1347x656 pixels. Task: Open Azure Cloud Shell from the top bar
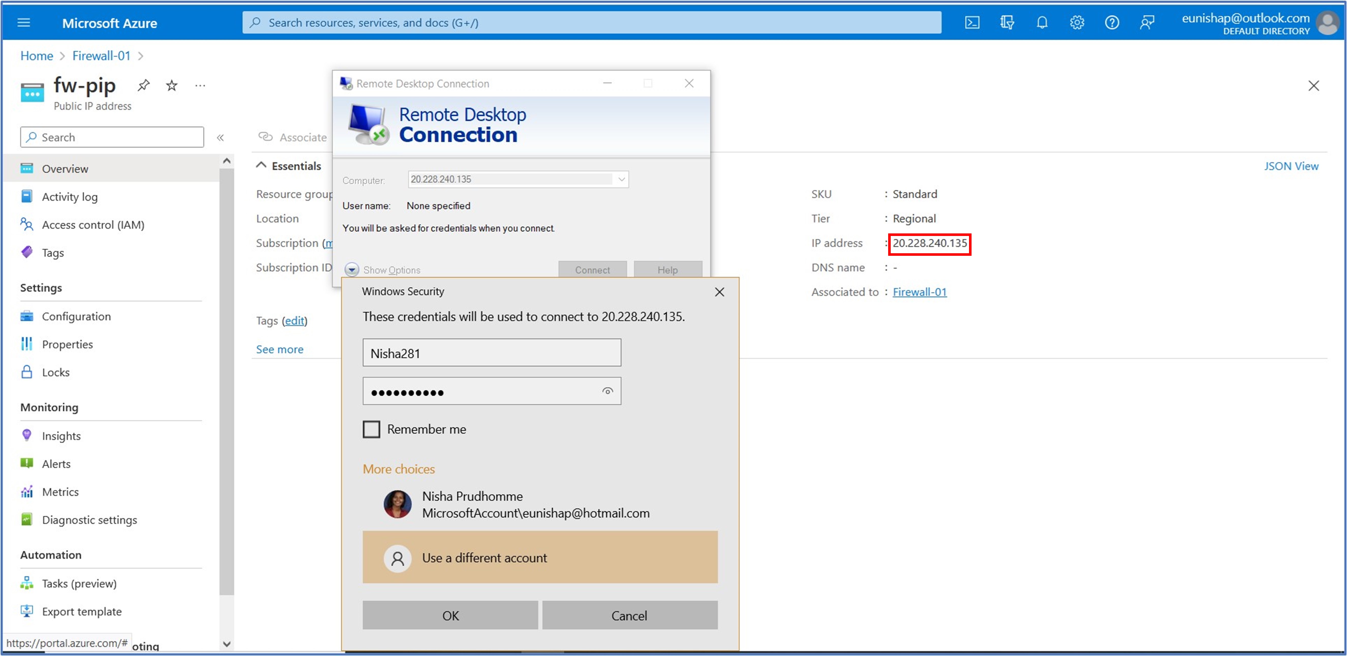coord(972,22)
